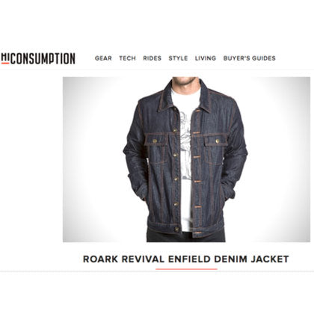Click the denim jacket product photo

[x=186, y=159]
